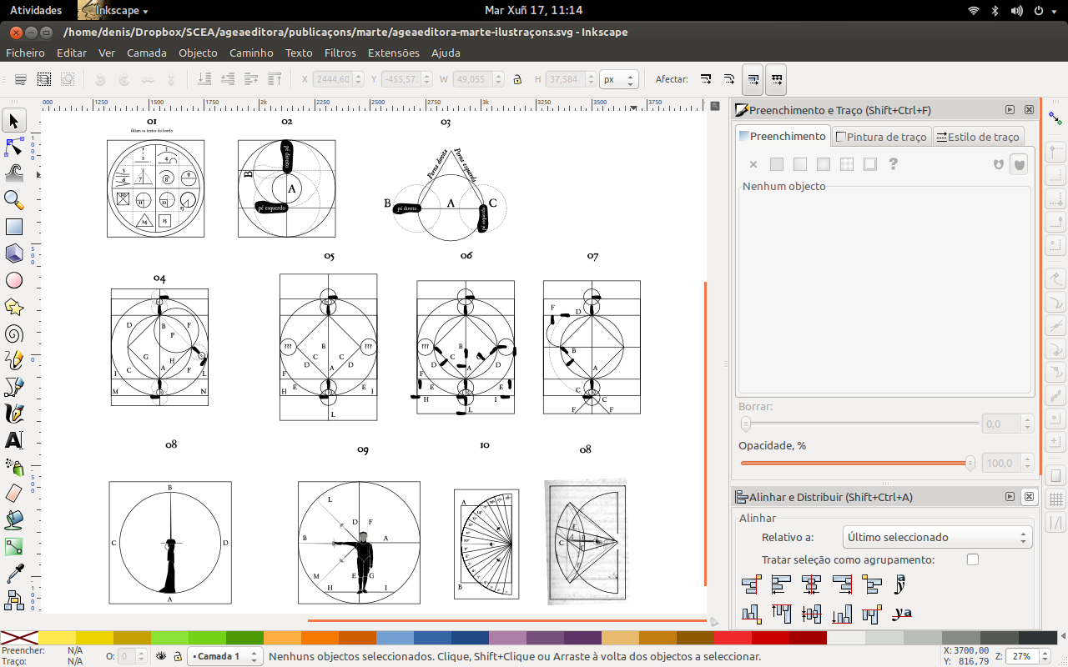Select the Rectangle drawing tool
The width and height of the screenshot is (1068, 667).
14,227
